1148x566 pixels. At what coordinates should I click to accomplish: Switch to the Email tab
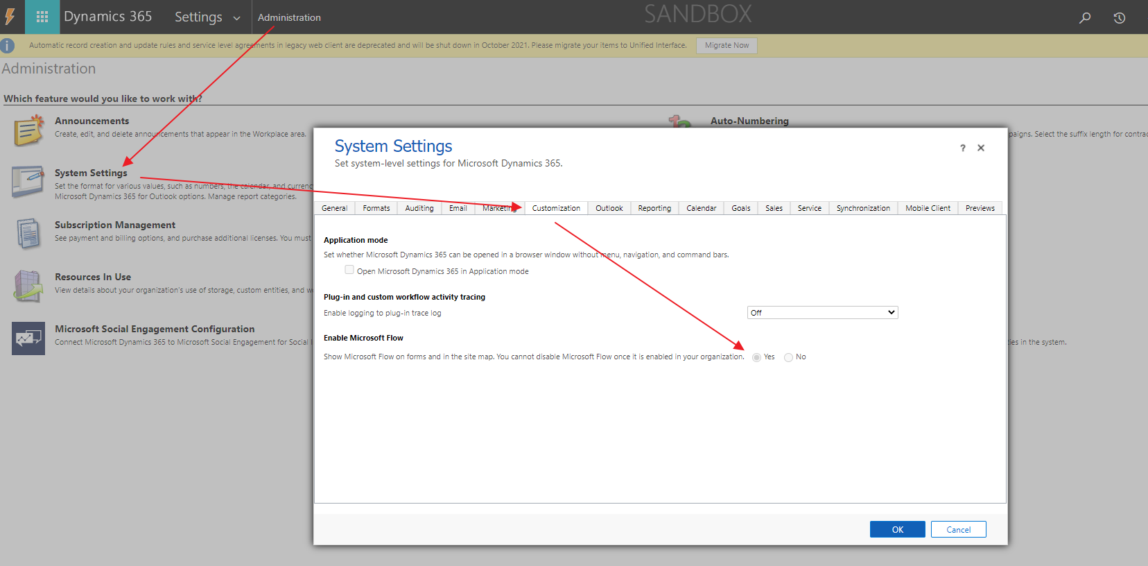point(458,208)
